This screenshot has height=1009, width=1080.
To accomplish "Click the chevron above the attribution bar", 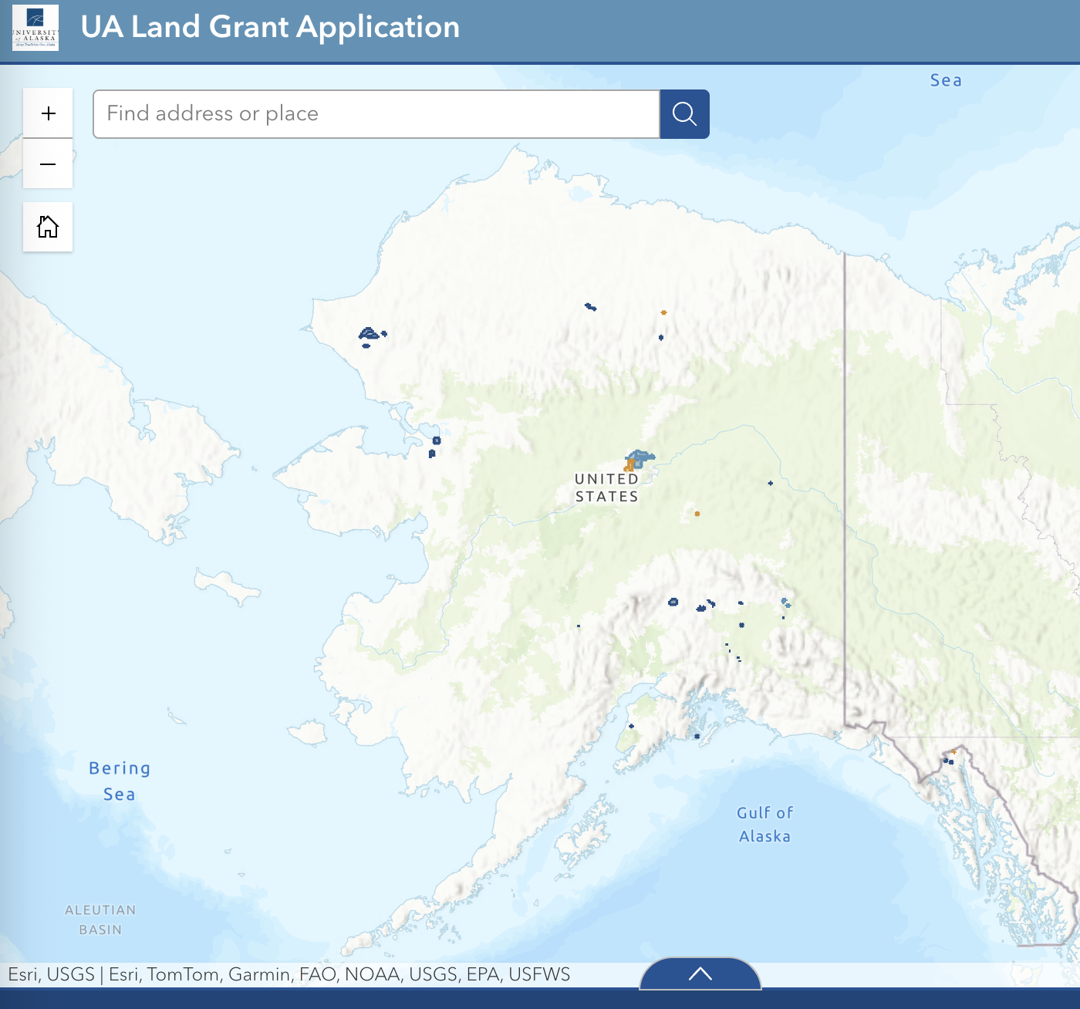I will pyautogui.click(x=700, y=974).
